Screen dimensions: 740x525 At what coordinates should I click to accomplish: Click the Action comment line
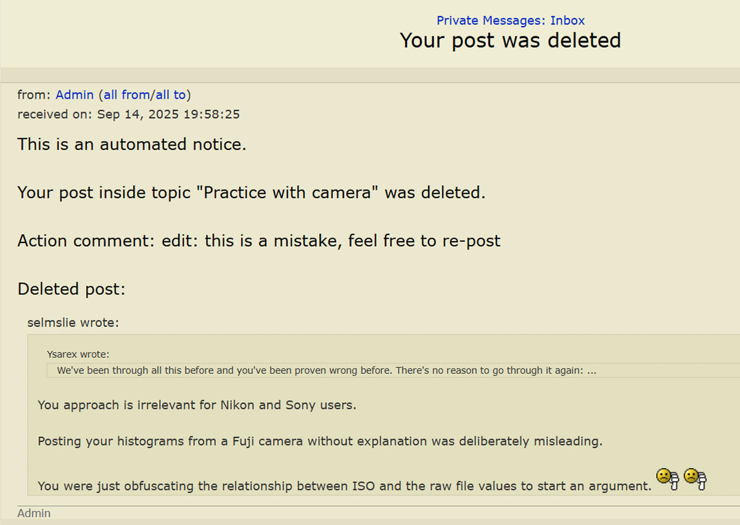(259, 241)
